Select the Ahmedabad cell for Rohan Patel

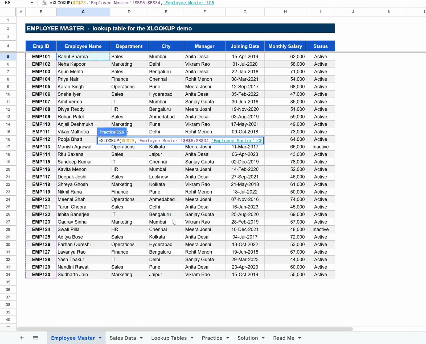coord(166,117)
